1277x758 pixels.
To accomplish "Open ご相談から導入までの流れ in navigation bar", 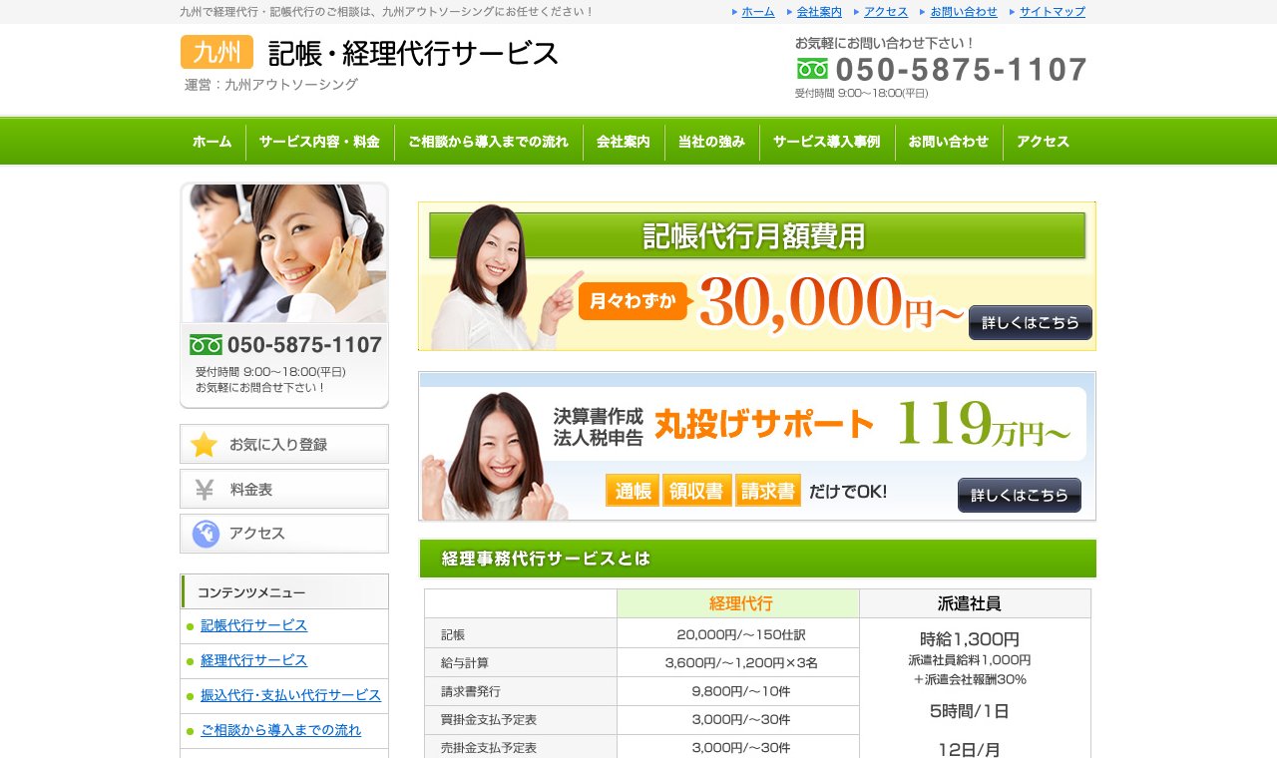I will [488, 142].
